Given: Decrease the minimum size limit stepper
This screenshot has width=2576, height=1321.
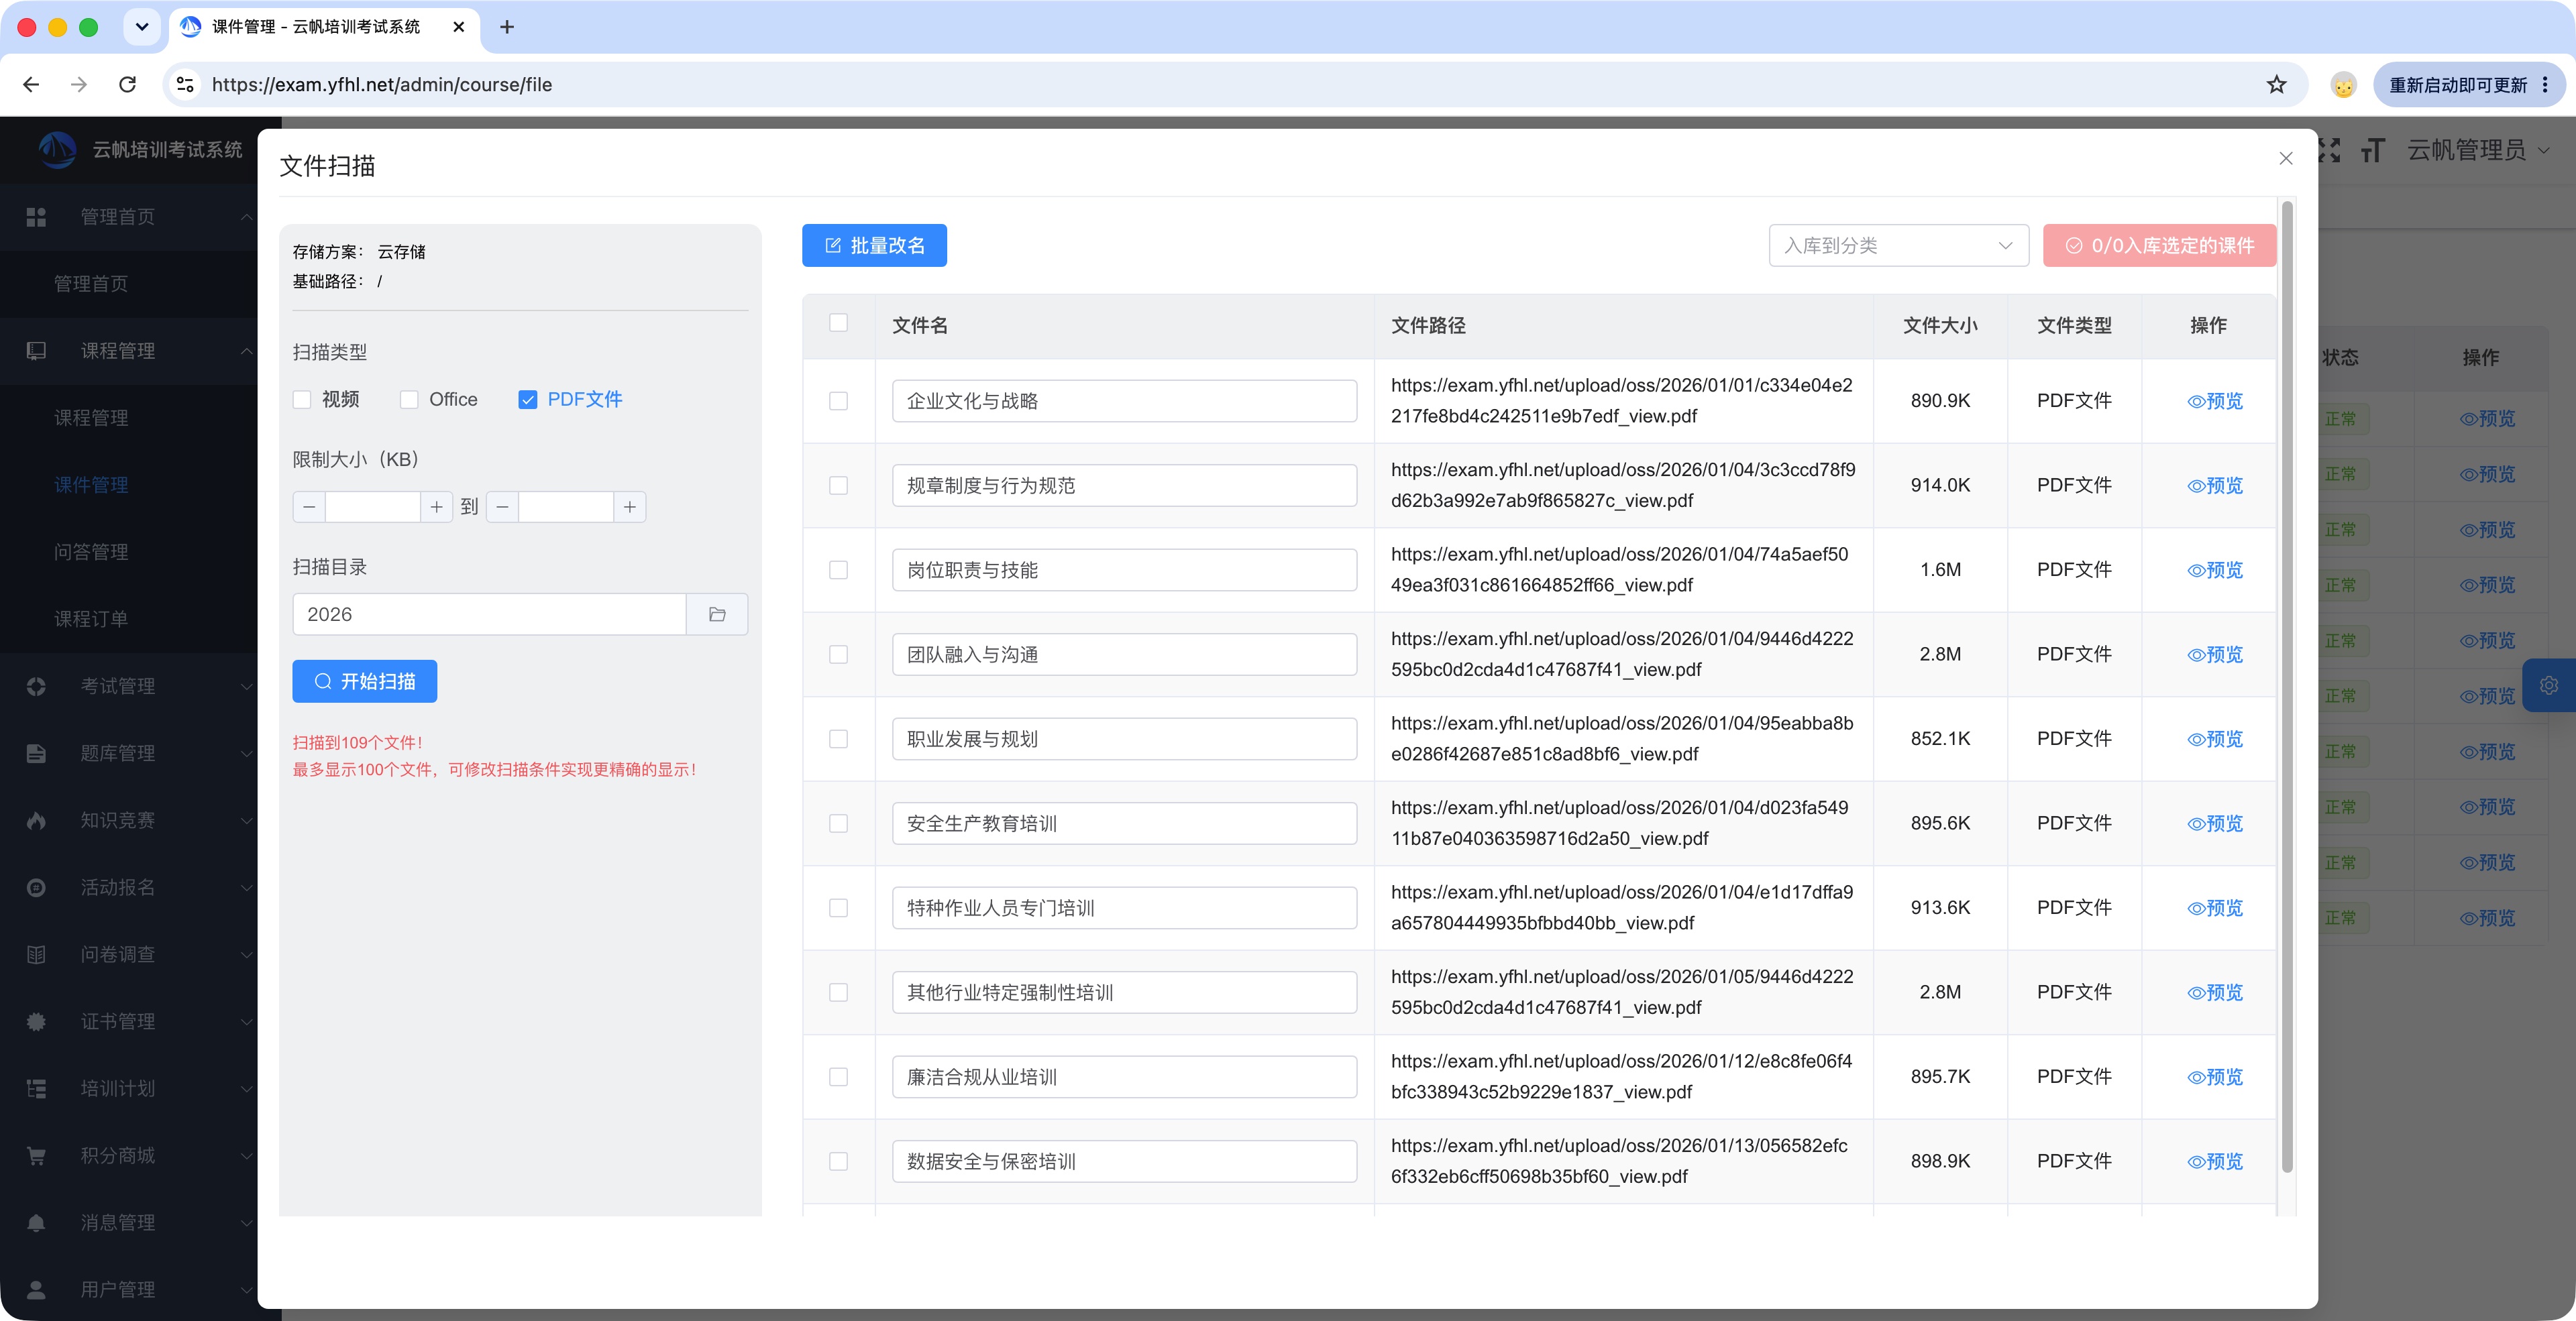Looking at the screenshot, I should (309, 507).
